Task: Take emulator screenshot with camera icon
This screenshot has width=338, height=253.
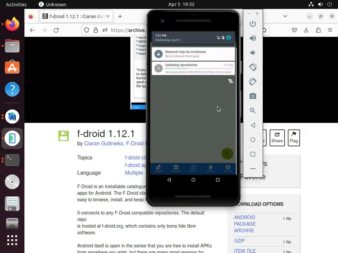Action: pos(253,96)
